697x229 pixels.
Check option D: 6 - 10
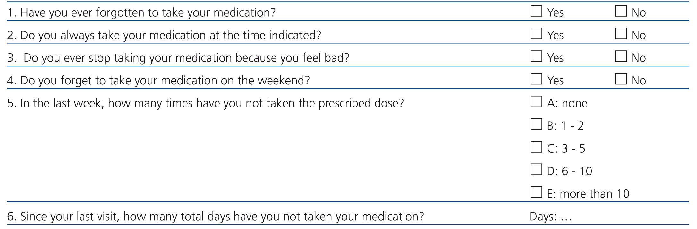tap(536, 170)
